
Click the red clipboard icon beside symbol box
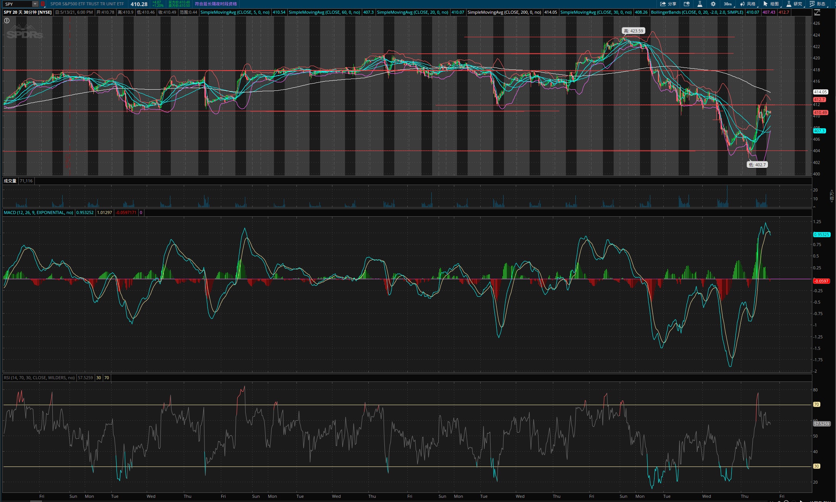tap(43, 4)
